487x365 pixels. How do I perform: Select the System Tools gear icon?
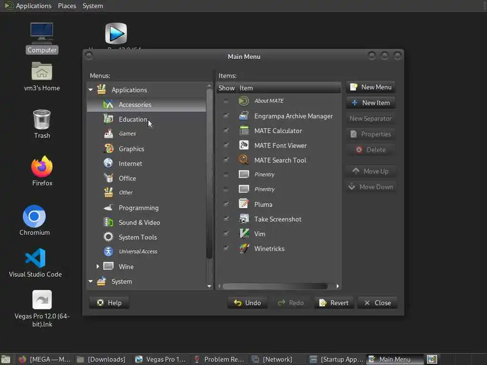pos(108,237)
